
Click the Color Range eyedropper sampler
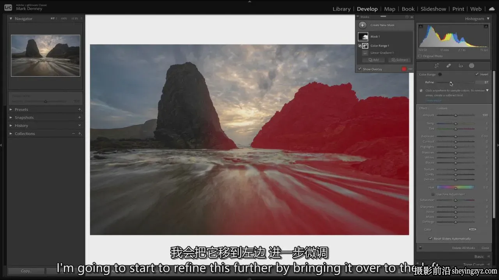[440, 74]
